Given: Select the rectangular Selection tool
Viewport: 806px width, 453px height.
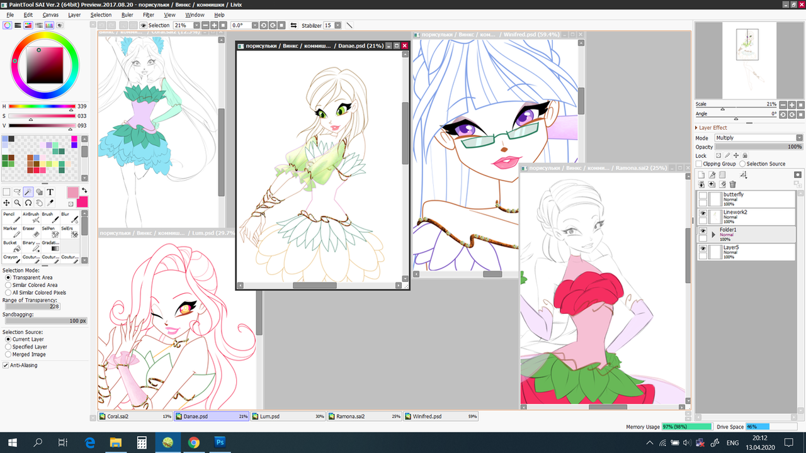Looking at the screenshot, I should tap(6, 192).
